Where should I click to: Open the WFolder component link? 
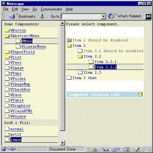tap(18, 79)
